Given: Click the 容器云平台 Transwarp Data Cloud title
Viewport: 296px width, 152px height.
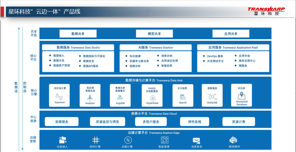Looking at the screenshot, I should (x=154, y=113).
